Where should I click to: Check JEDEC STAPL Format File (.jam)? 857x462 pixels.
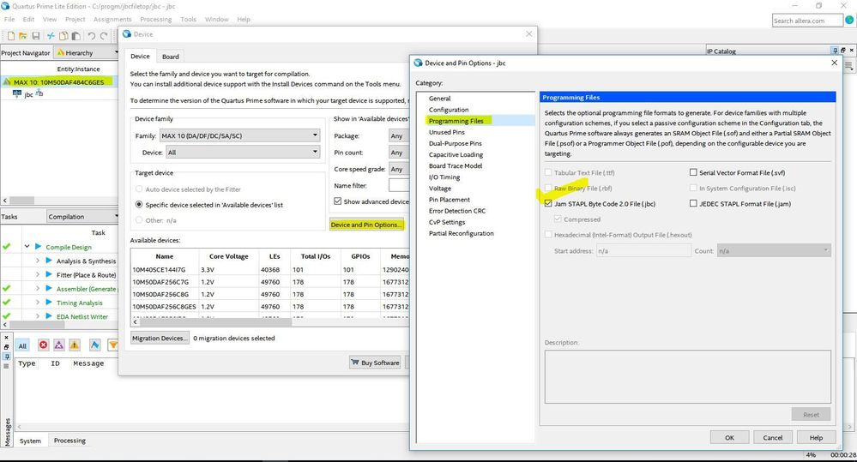tap(693, 204)
